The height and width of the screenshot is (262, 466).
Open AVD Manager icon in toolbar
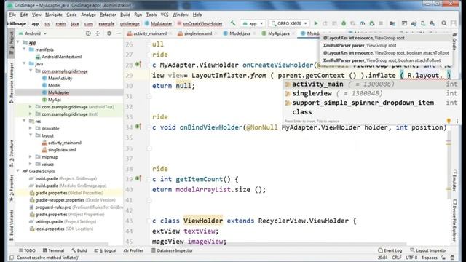(x=423, y=23)
